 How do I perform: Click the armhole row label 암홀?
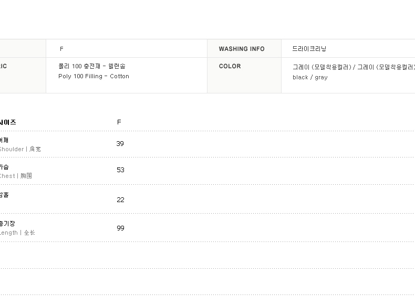[4, 195]
